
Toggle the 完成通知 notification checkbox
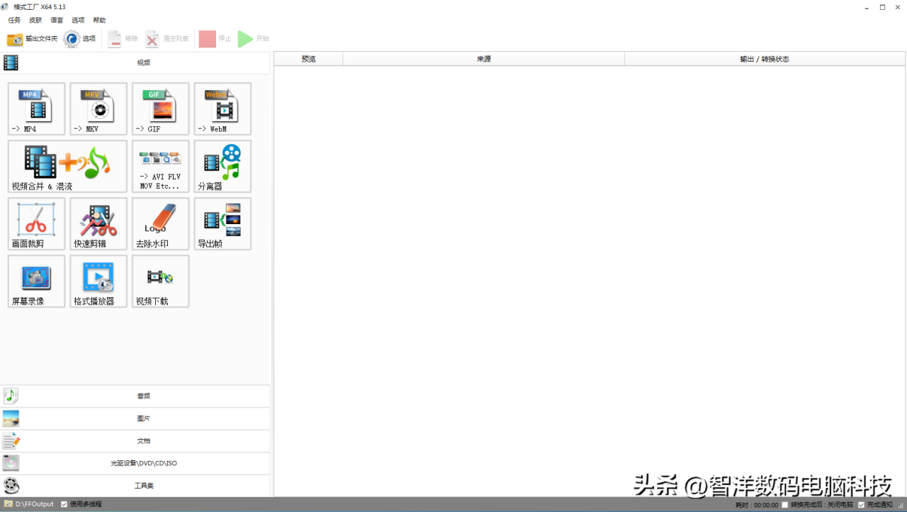coord(861,505)
